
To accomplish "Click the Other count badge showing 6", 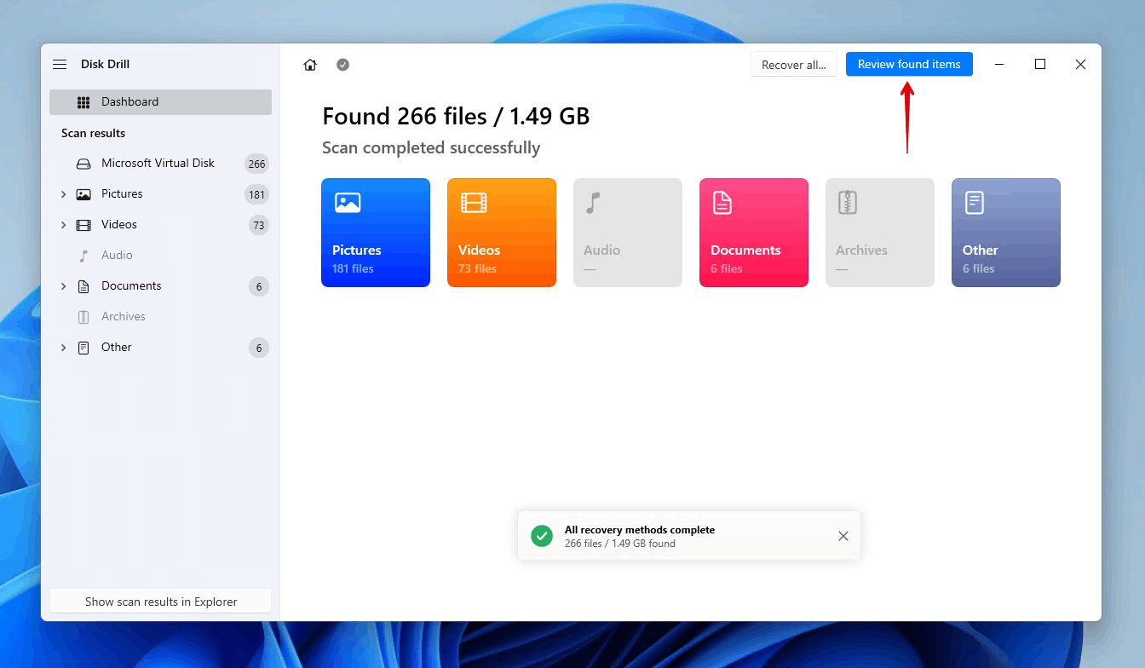I will click(x=259, y=348).
